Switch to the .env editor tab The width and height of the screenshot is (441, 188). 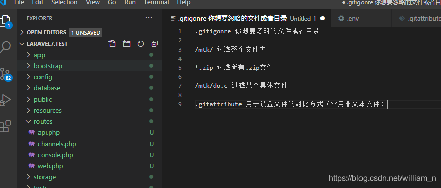point(362,19)
